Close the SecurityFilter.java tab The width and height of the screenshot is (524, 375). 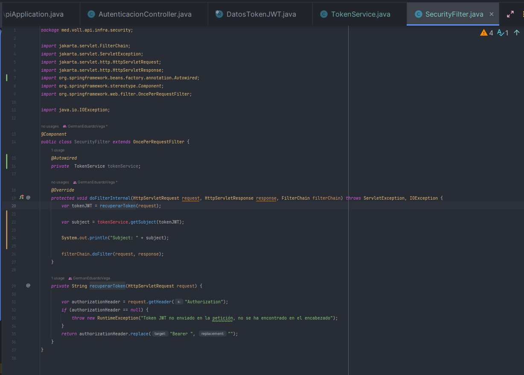click(492, 14)
